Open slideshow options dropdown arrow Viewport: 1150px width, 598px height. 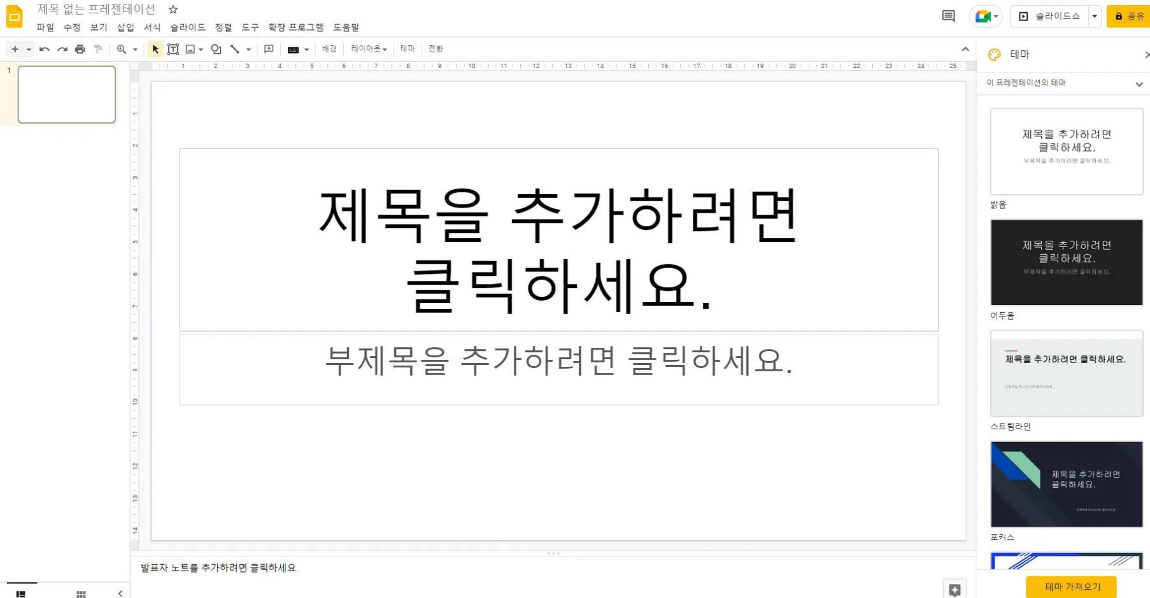(x=1095, y=17)
